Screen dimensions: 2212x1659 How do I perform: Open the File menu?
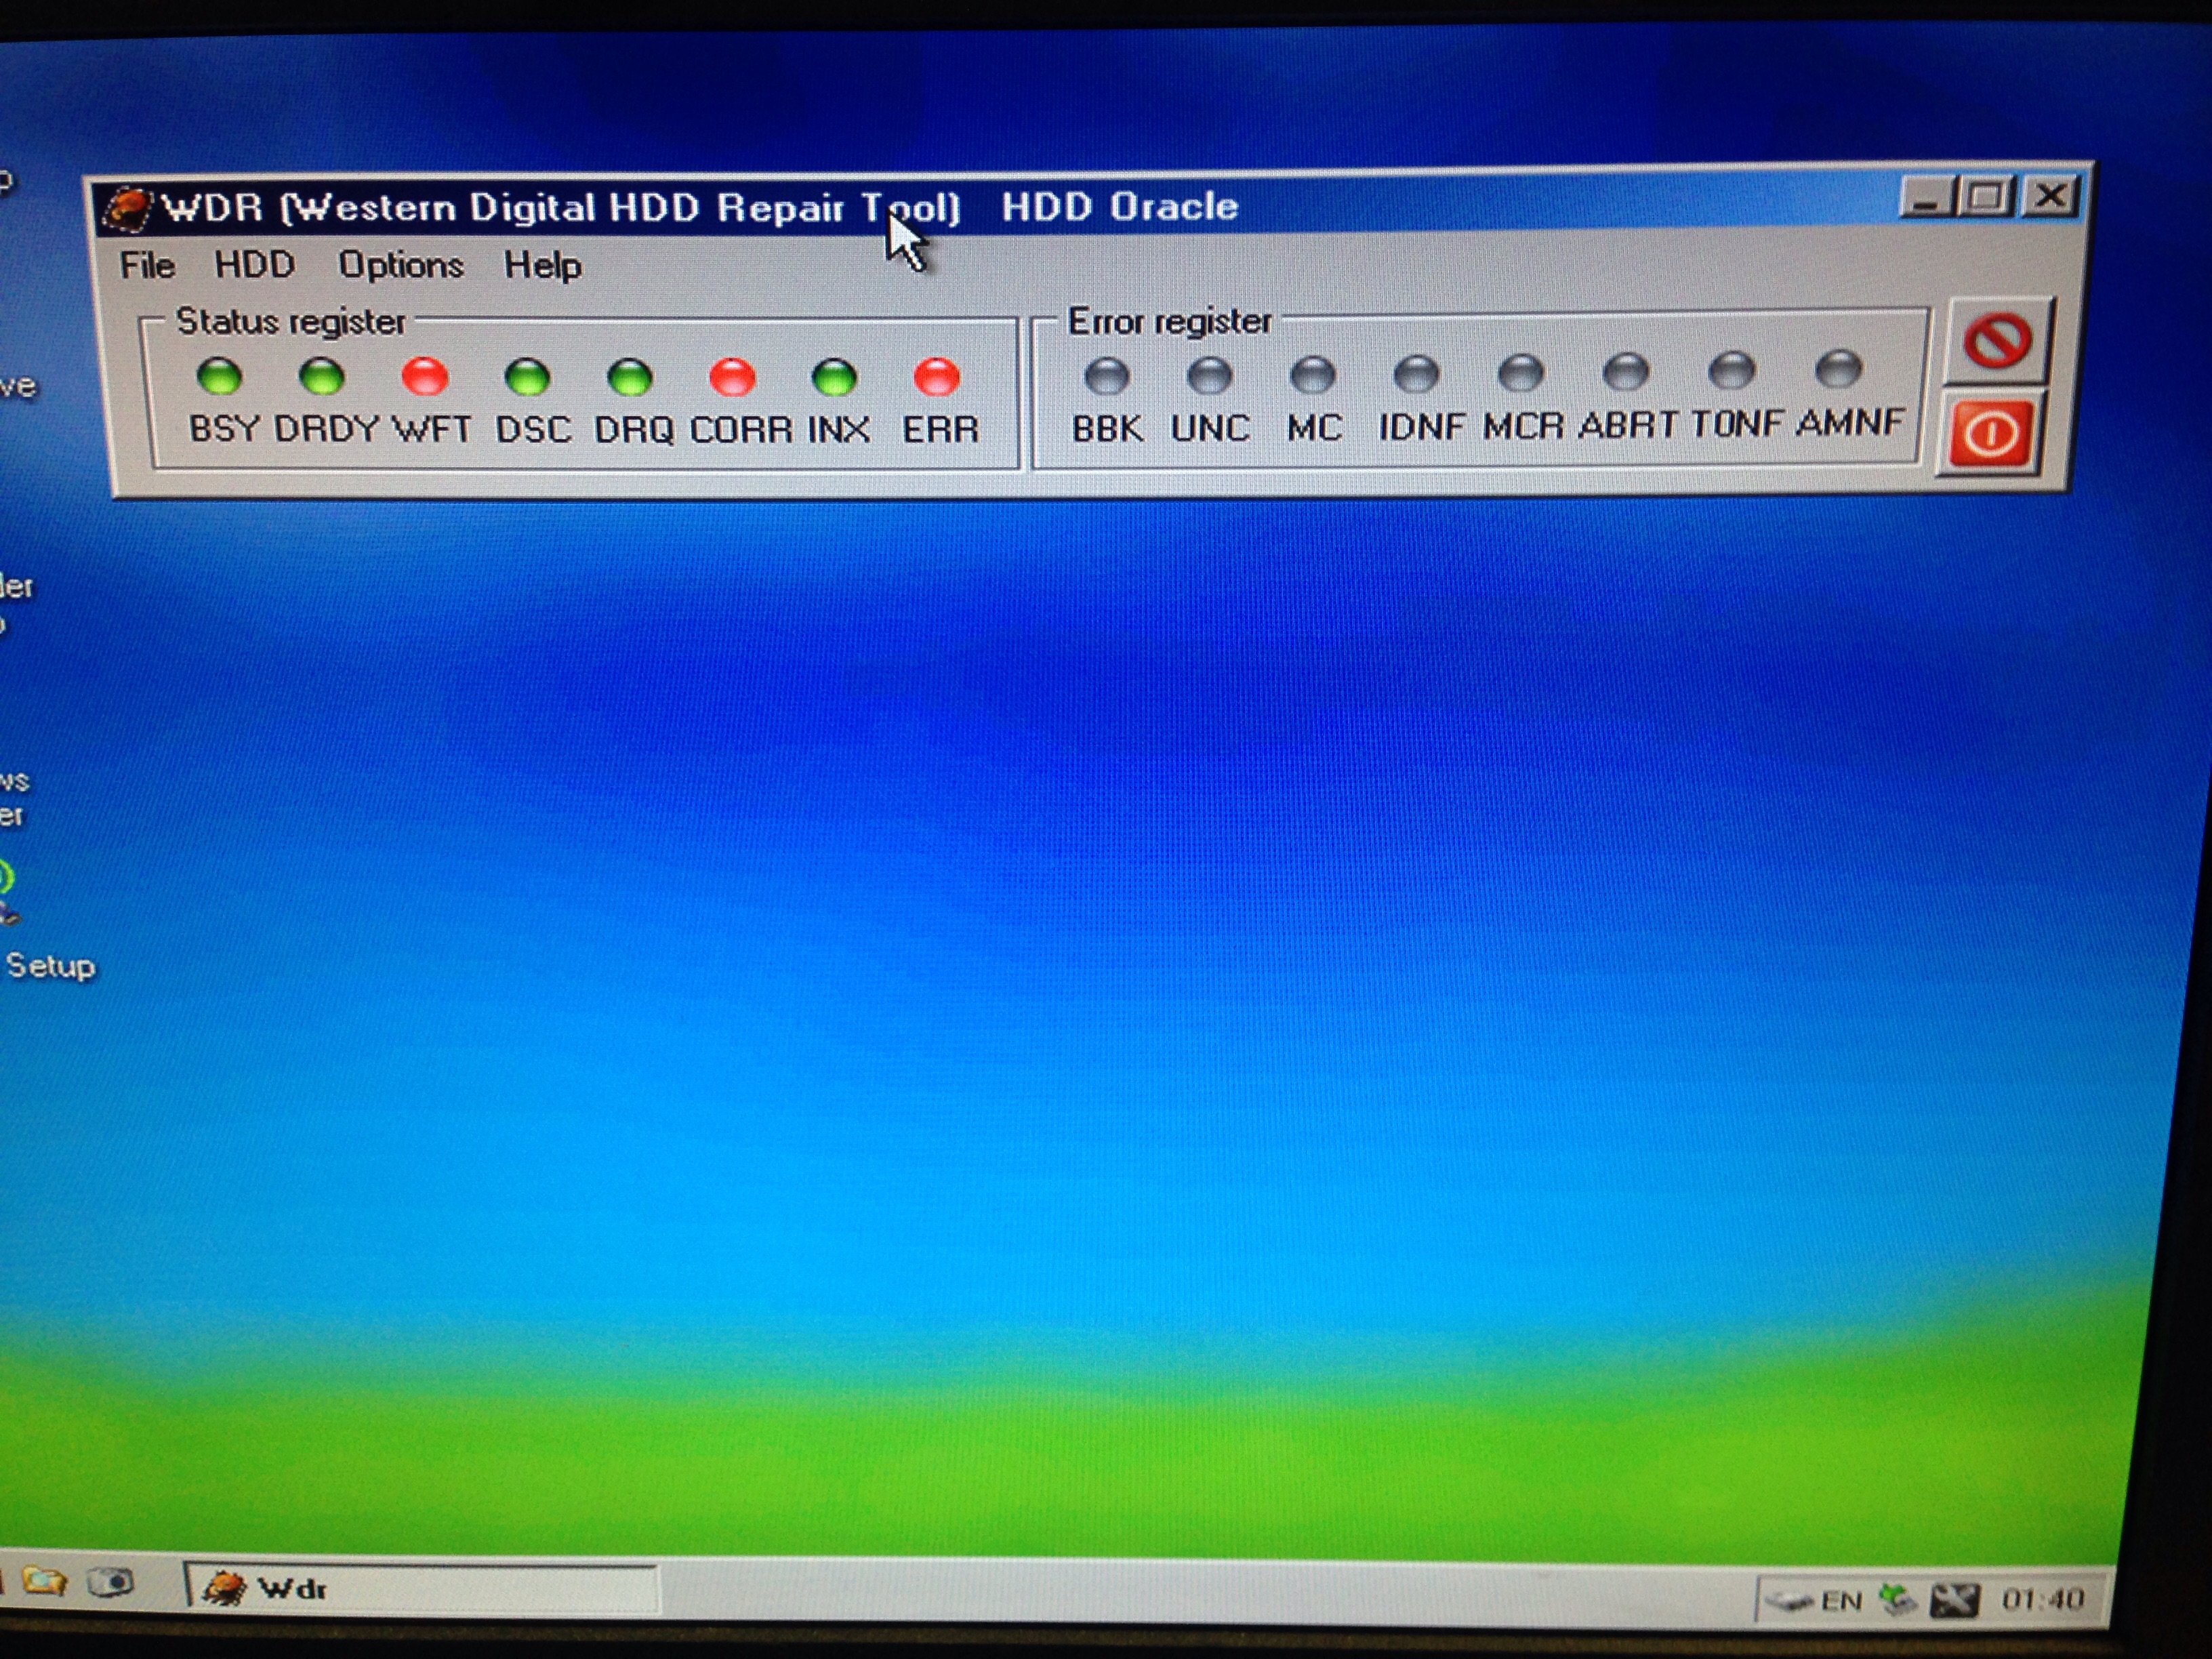point(147,265)
